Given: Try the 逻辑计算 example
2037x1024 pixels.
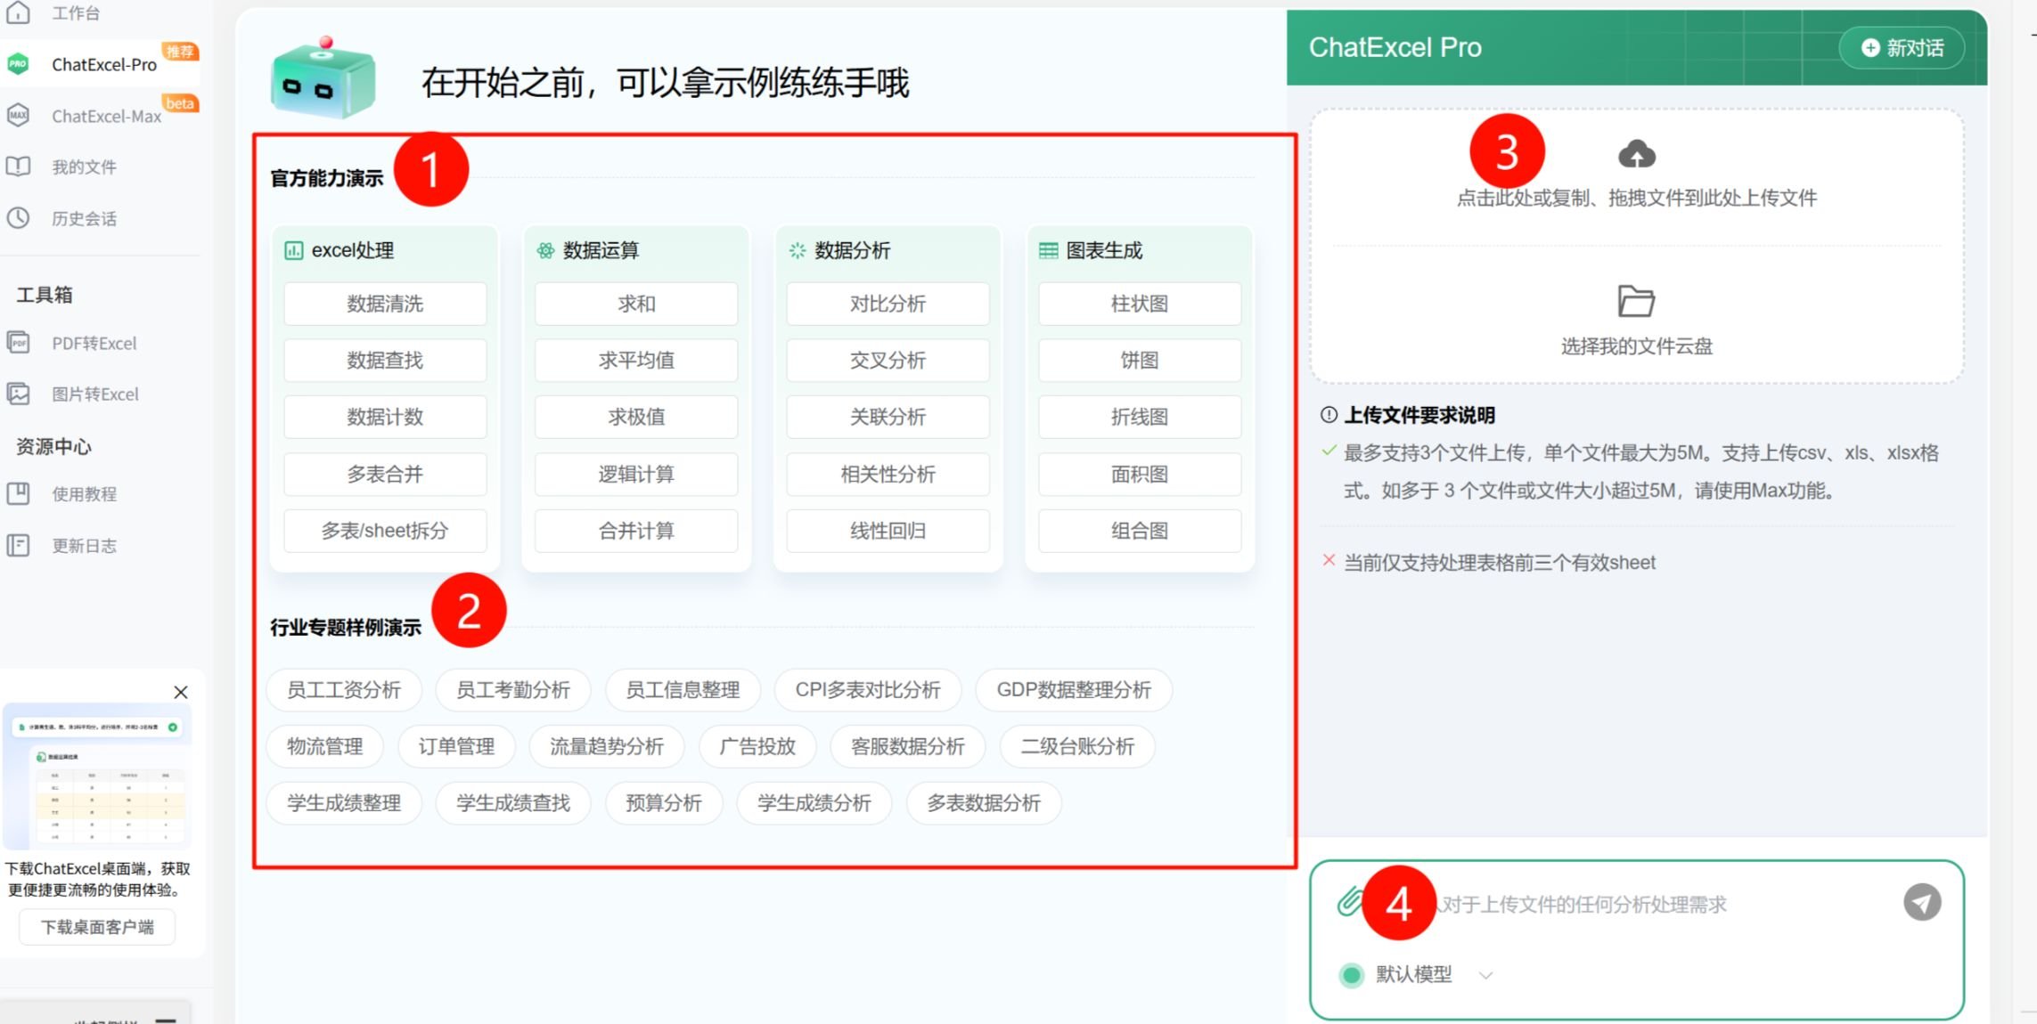Looking at the screenshot, I should click(x=636, y=474).
